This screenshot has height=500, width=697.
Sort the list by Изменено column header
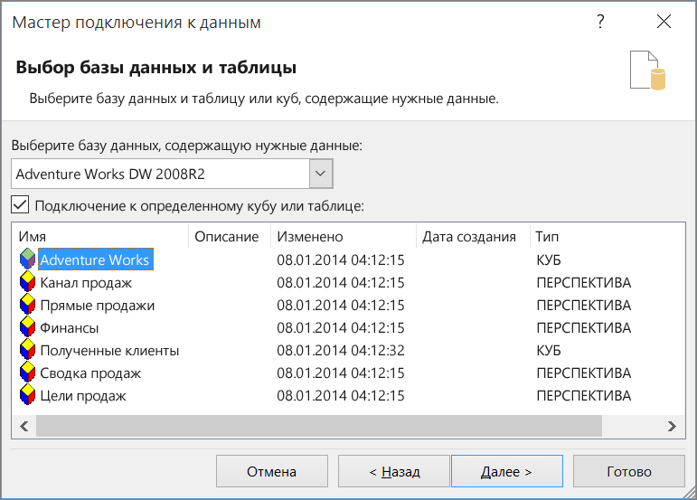[342, 237]
